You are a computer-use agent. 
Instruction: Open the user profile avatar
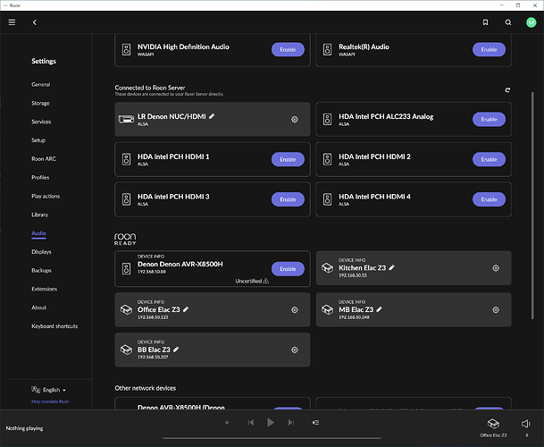[531, 22]
